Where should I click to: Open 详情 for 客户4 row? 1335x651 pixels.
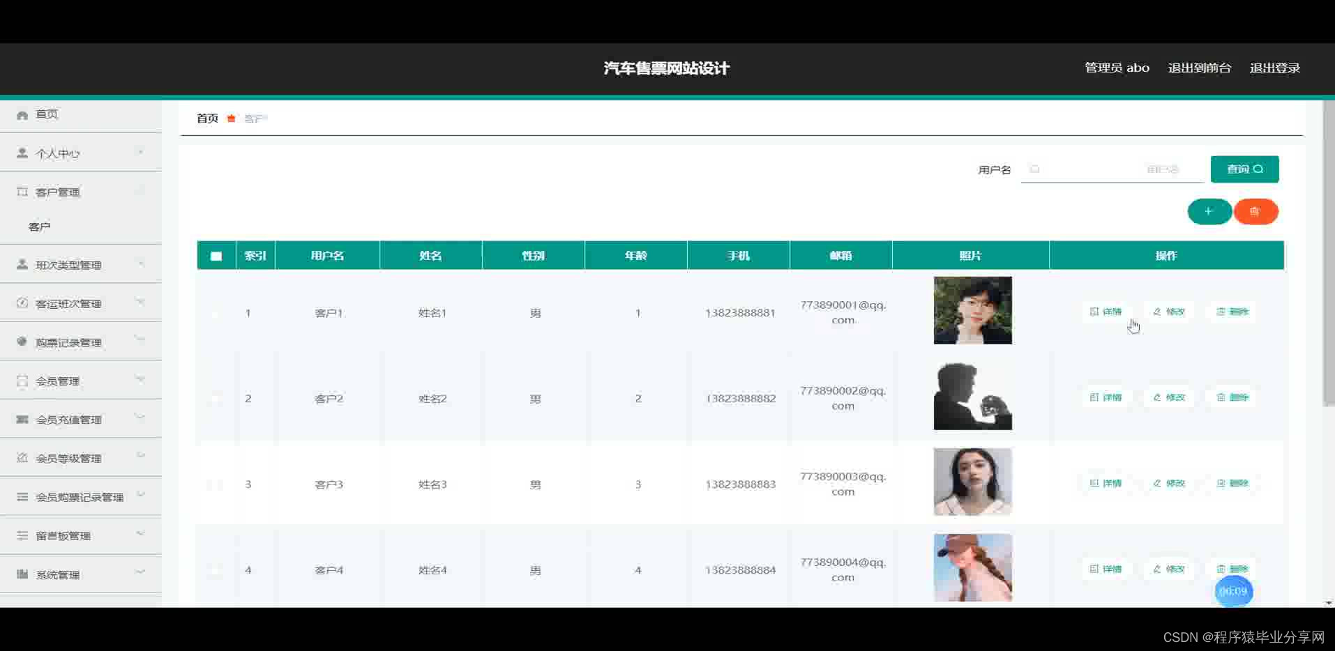click(x=1106, y=569)
